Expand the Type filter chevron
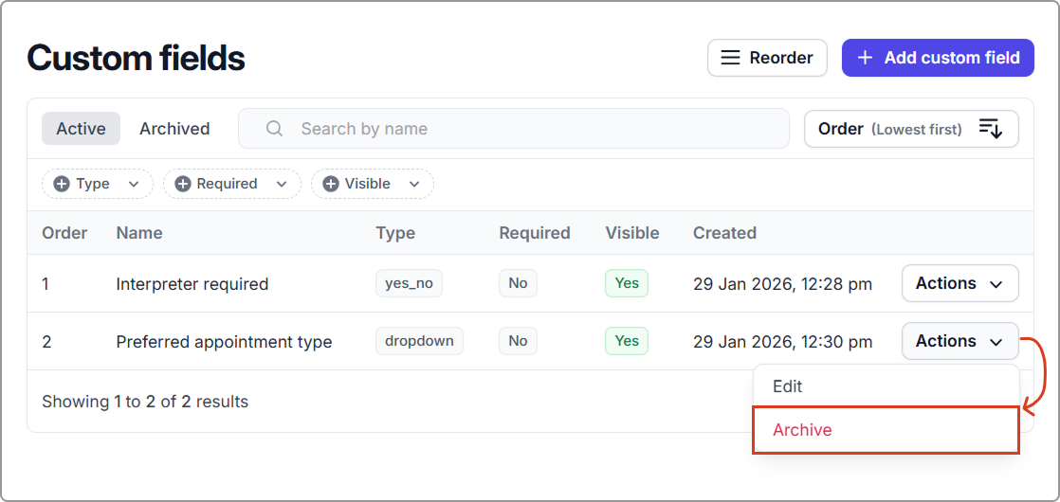The height and width of the screenshot is (502, 1060). pos(134,184)
